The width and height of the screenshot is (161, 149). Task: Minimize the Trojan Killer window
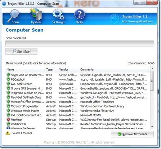point(137,3)
